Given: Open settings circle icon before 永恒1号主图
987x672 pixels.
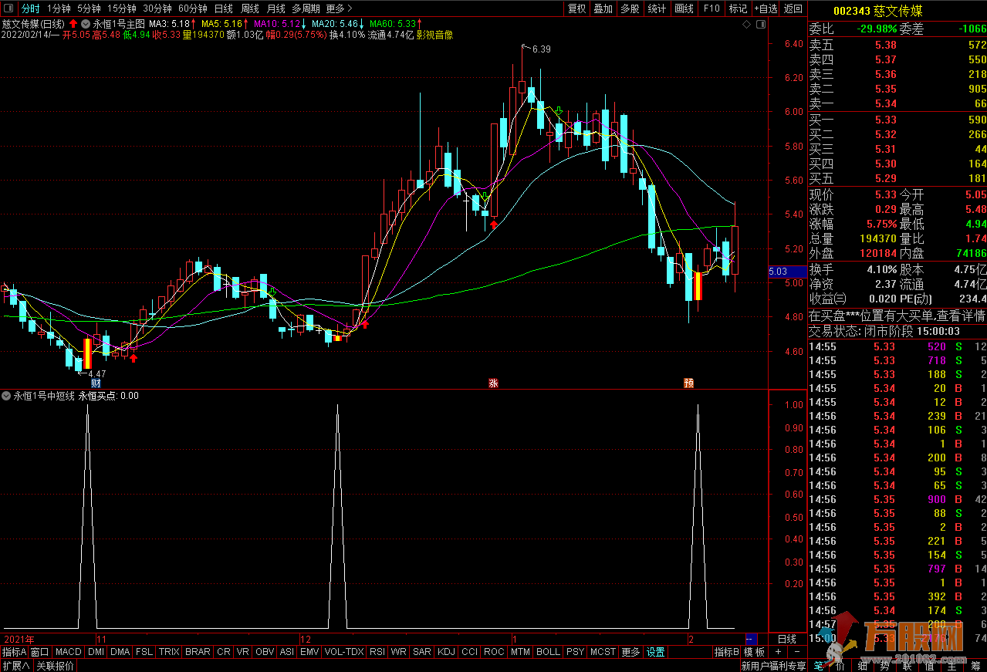Looking at the screenshot, I should coord(86,24).
